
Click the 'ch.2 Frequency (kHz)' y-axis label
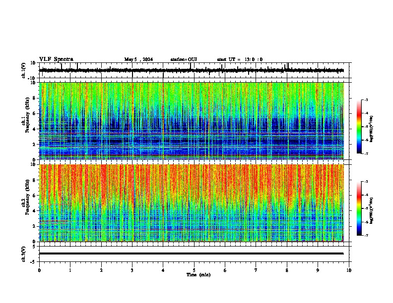25,198
